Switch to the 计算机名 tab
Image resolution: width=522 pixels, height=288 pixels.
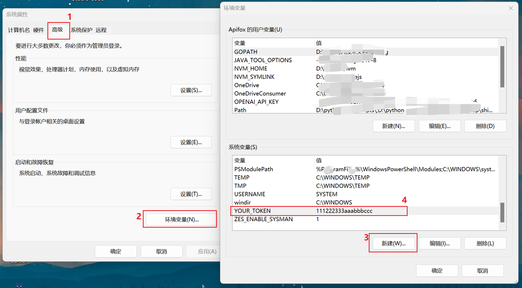coord(19,30)
